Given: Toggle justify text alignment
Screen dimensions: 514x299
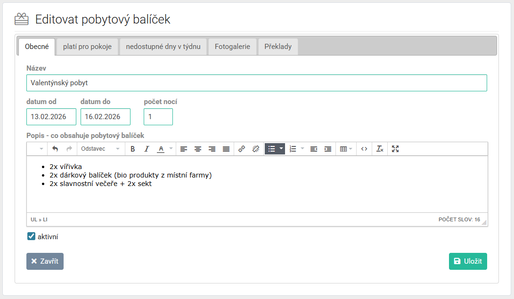Looking at the screenshot, I should pos(226,149).
